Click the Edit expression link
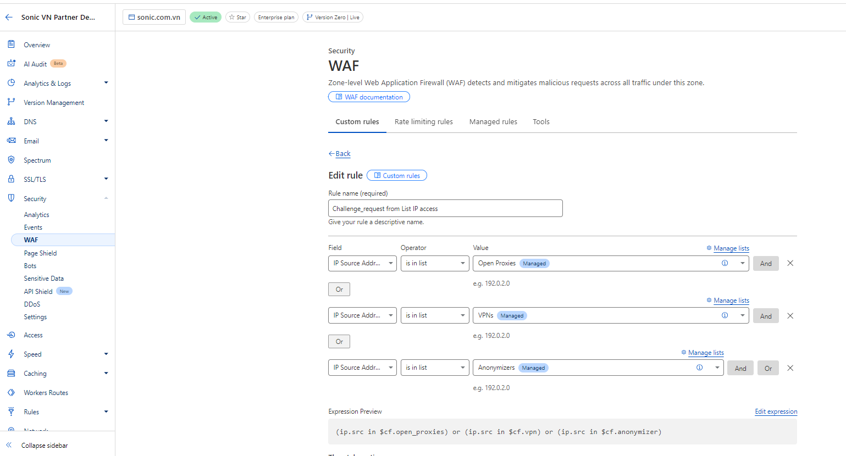 click(776, 411)
